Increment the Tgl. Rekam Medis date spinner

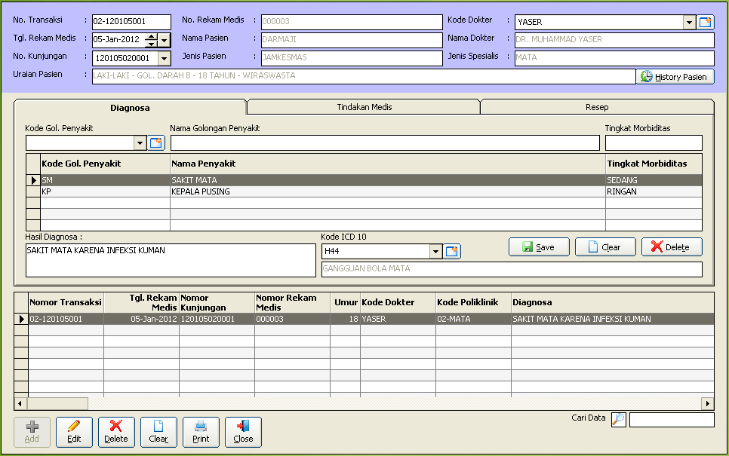tap(151, 37)
